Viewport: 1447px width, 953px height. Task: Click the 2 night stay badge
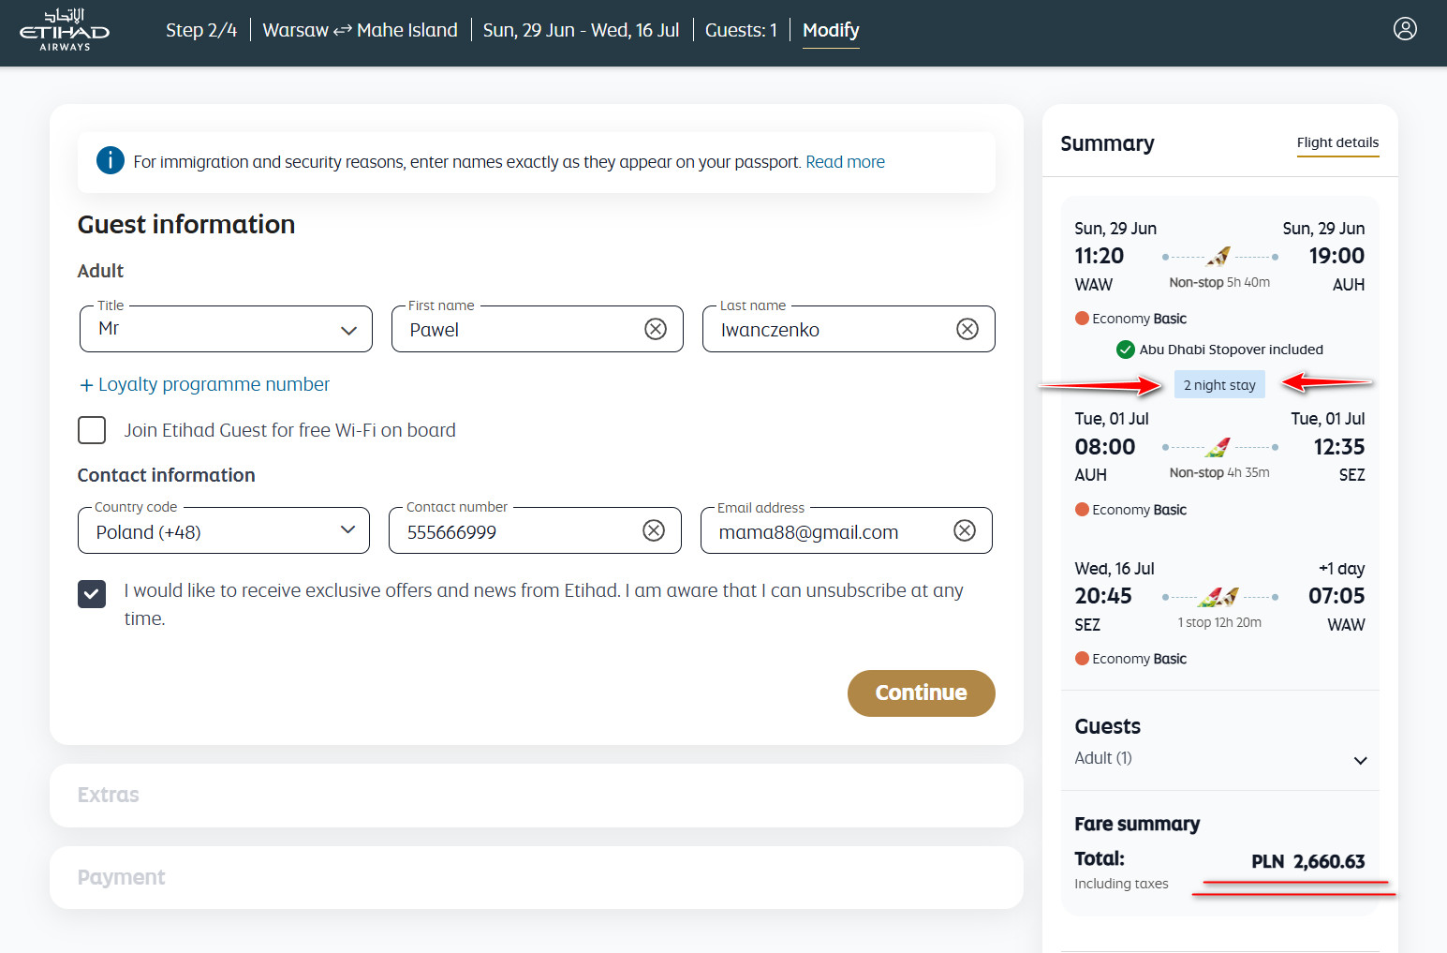point(1219,385)
